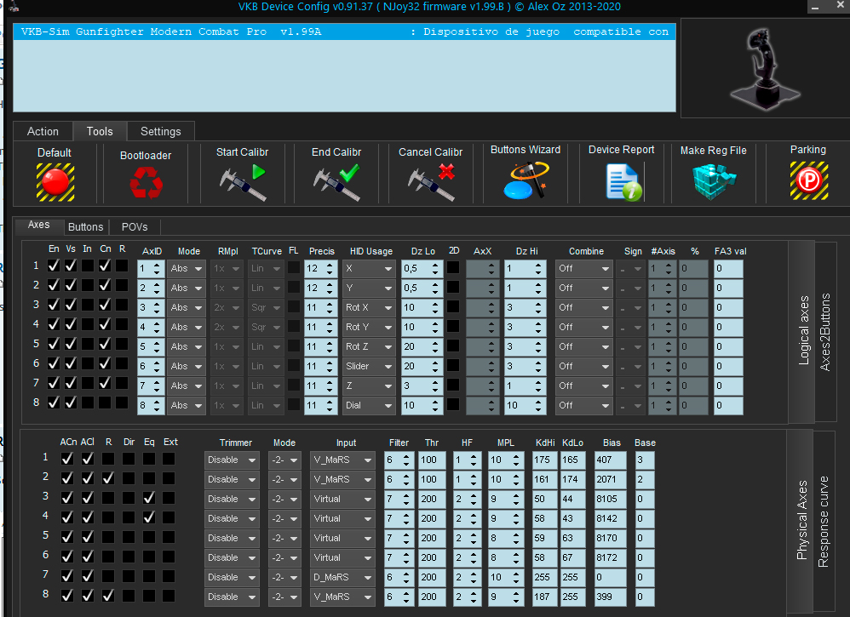850x617 pixels.
Task: Open the Buttons Wizard icon
Action: tap(526, 180)
